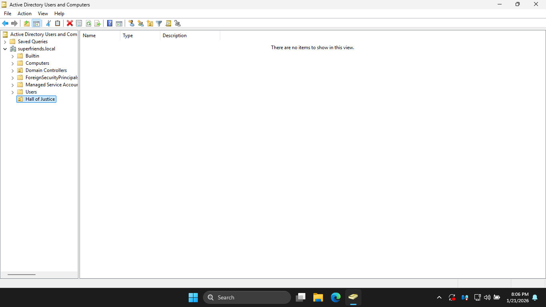
Task: Expand the Users container
Action: pyautogui.click(x=12, y=92)
